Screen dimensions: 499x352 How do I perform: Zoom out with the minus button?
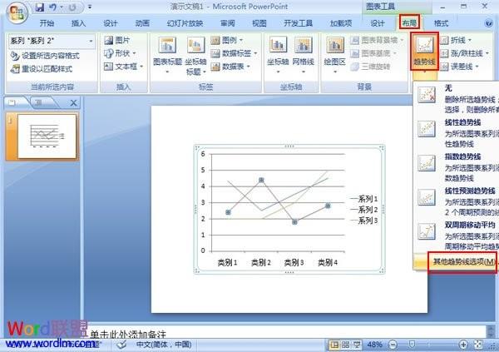[x=393, y=345]
